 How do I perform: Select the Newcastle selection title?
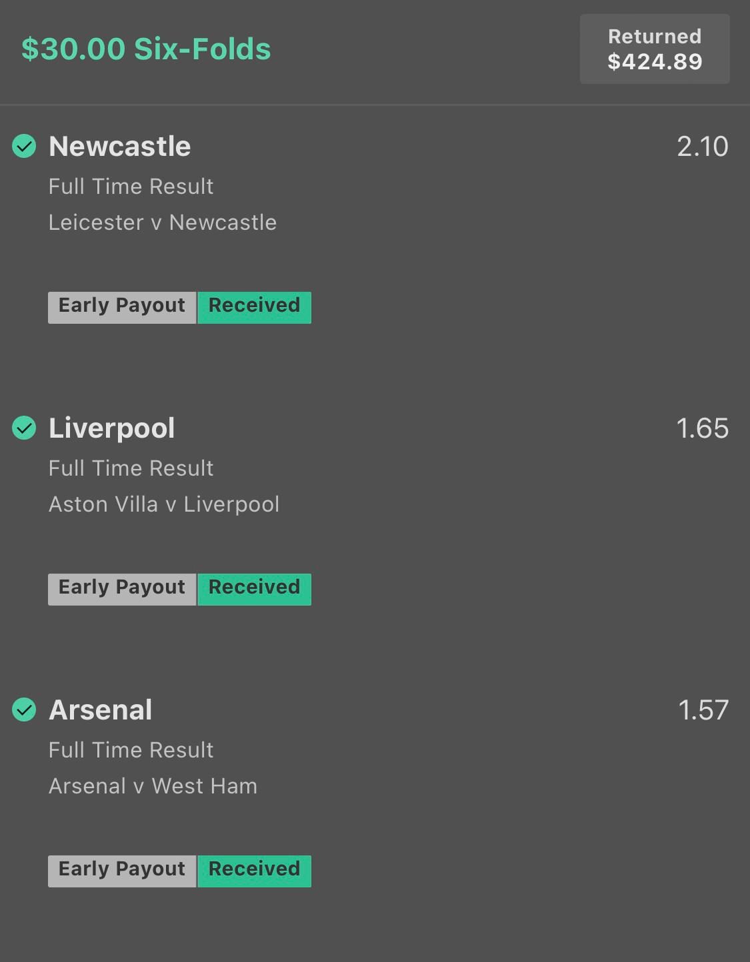point(120,146)
